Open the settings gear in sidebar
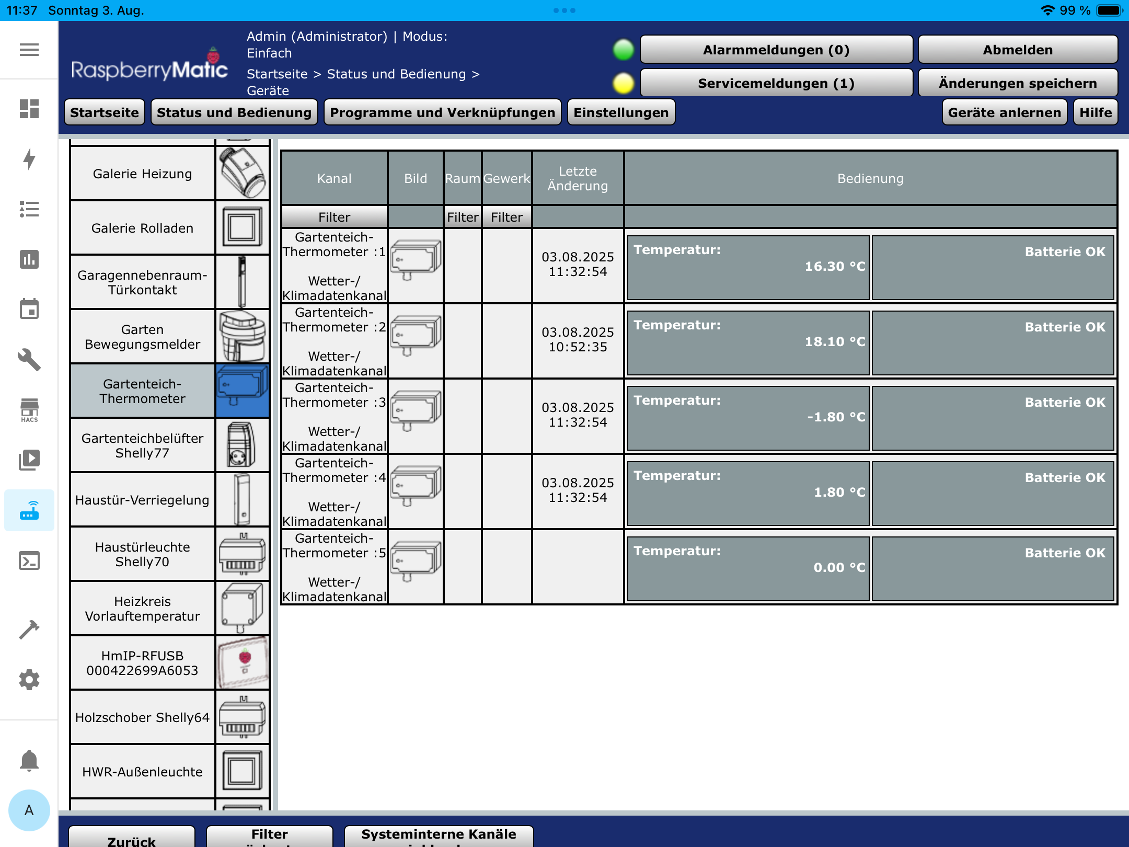Viewport: 1129px width, 847px height. click(x=29, y=679)
